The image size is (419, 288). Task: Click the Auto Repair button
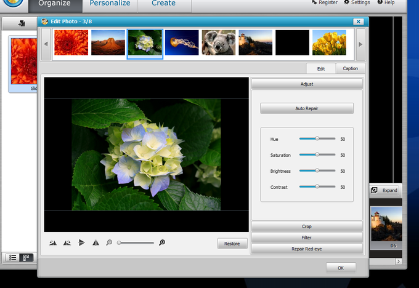pos(307,108)
